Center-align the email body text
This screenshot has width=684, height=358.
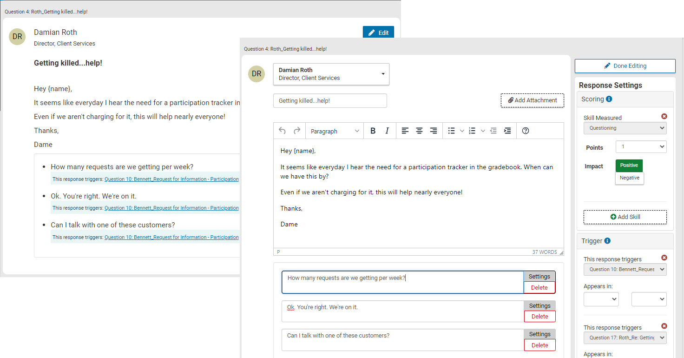click(419, 131)
